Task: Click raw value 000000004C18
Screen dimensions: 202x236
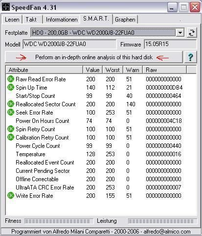Action: pyautogui.click(x=164, y=121)
